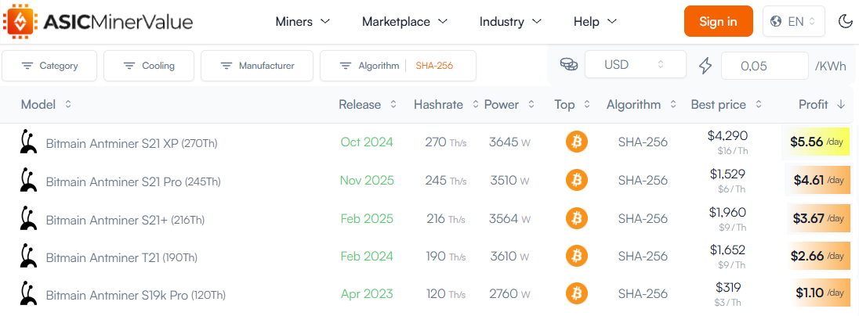Click the $3.67 /day profit badge
The image size is (859, 316).
pyautogui.click(x=818, y=218)
